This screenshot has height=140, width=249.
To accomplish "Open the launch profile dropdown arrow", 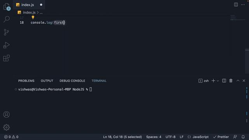I will click(x=218, y=81).
